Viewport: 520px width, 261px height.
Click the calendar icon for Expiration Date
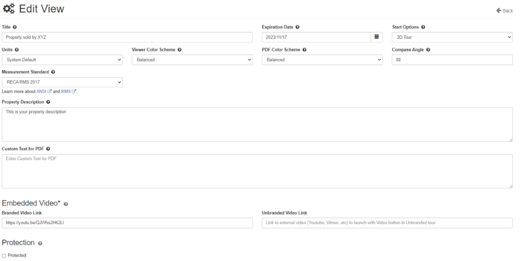click(x=376, y=37)
